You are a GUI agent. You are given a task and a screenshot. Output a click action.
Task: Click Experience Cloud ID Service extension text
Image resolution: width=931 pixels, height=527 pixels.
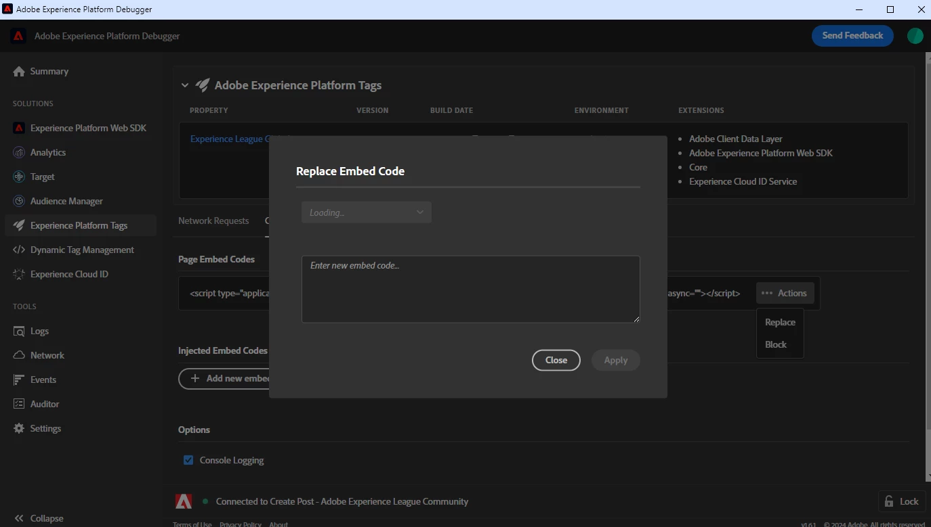[x=743, y=181]
